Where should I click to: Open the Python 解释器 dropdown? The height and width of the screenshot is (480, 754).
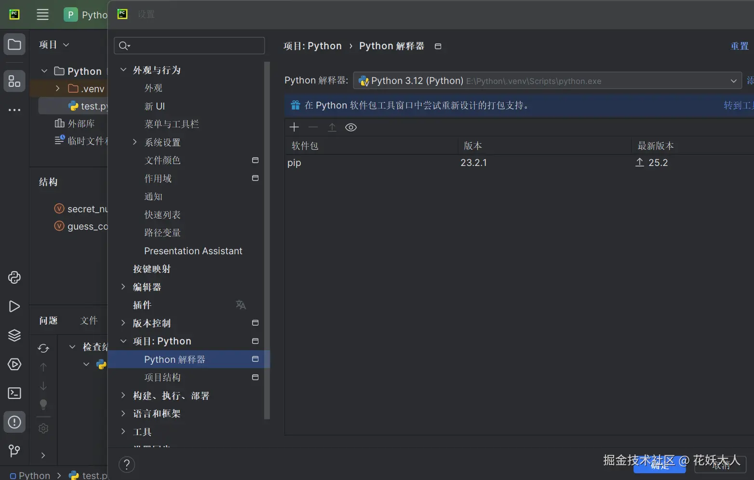tap(547, 81)
